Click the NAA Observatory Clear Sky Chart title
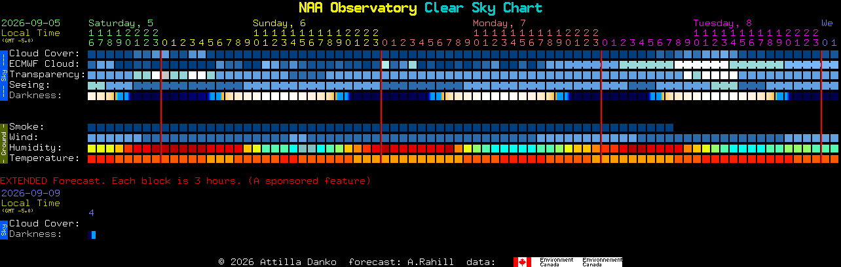Screen dimensions: 841x267 pos(421,8)
